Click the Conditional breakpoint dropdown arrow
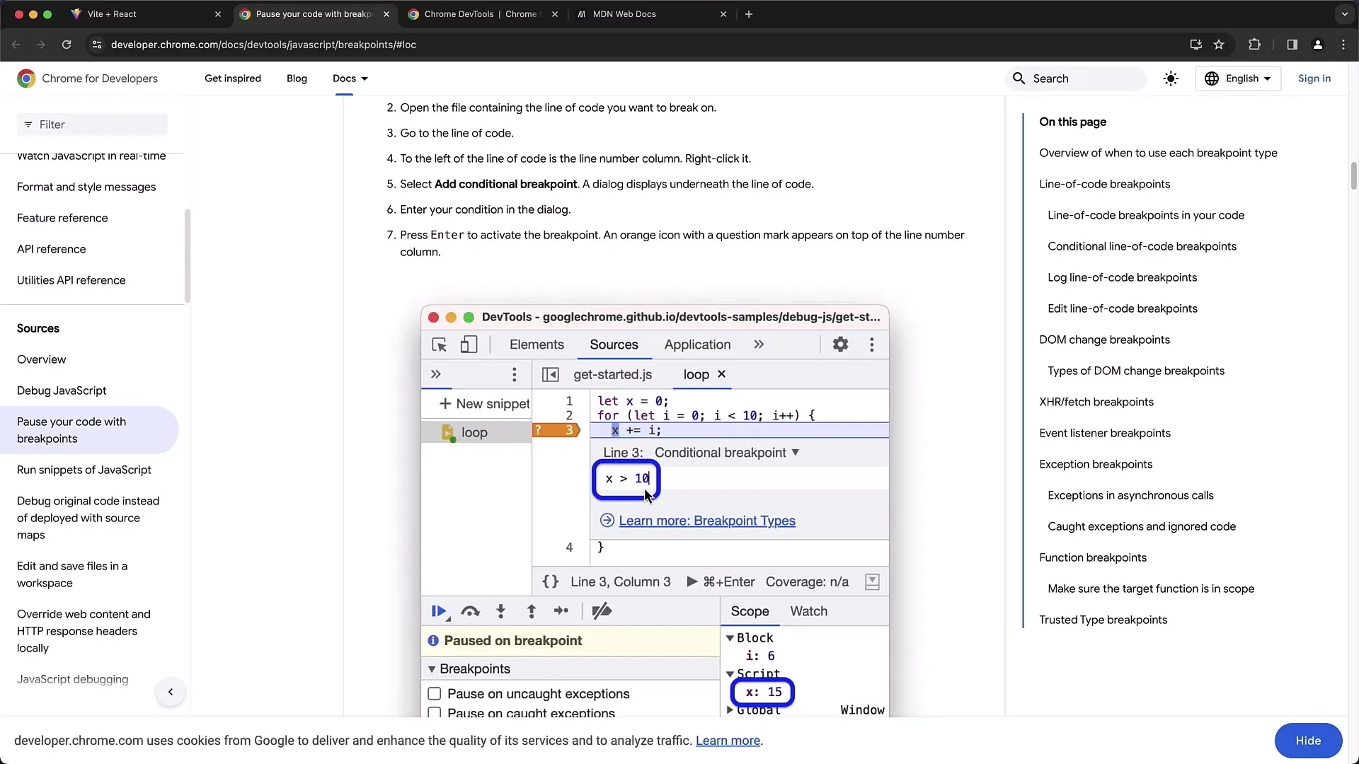The image size is (1359, 764). coord(797,453)
